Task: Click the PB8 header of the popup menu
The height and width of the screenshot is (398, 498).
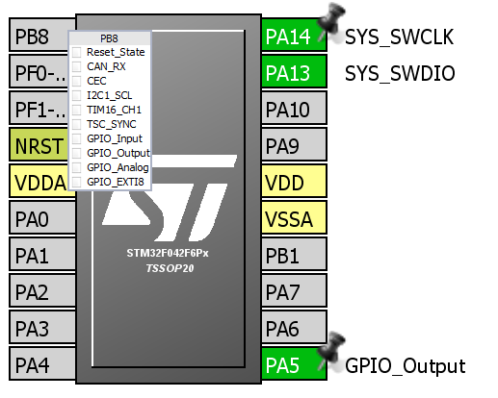Action: click(x=110, y=38)
